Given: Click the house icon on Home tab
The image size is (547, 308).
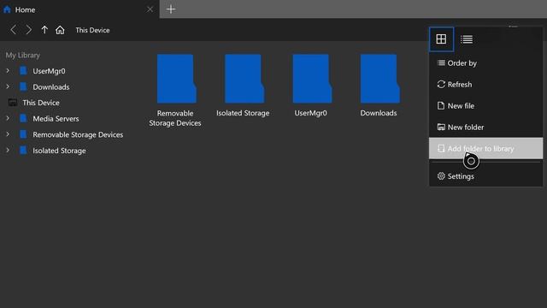Looking at the screenshot, I should click(x=7, y=9).
